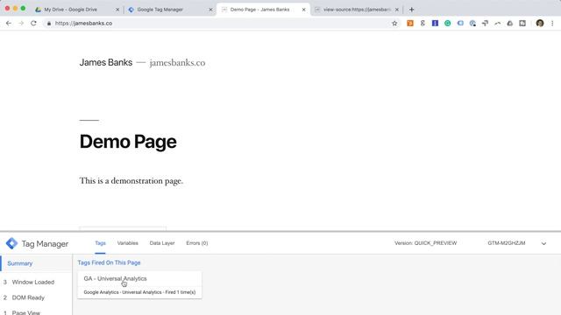Open Chrome three-dot menu
This screenshot has height=315, width=561.
click(x=552, y=24)
